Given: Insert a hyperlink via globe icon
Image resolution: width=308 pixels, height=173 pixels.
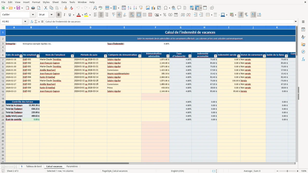Looking at the screenshot, I should (174, 8).
